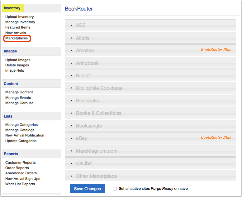Check Set all active sites Purge Ready
The image size is (242, 197).
click(115, 189)
